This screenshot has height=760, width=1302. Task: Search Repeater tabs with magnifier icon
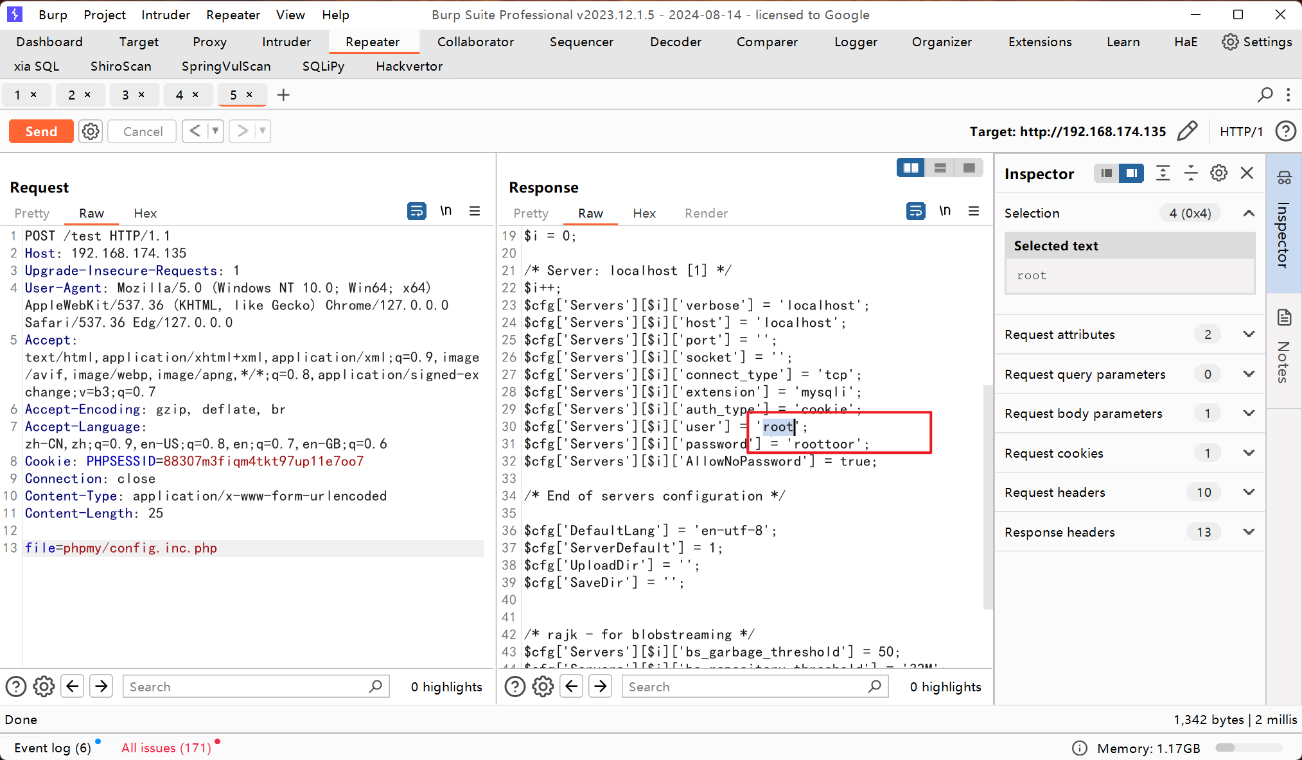pos(1265,95)
